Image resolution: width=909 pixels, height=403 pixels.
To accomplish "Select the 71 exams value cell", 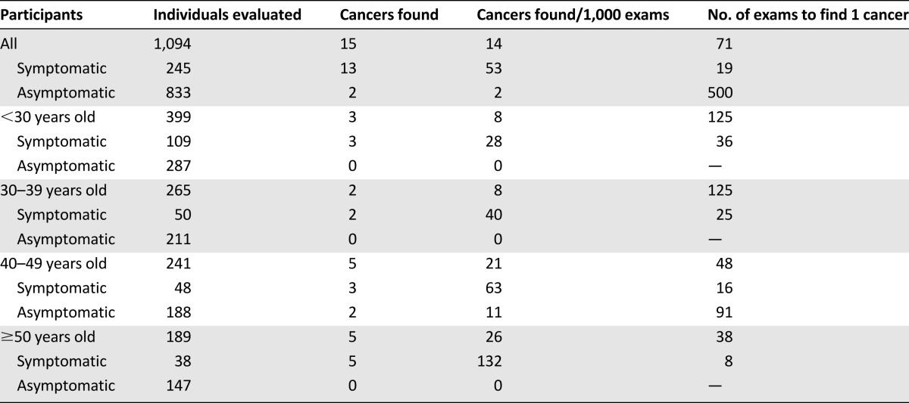I will [724, 44].
